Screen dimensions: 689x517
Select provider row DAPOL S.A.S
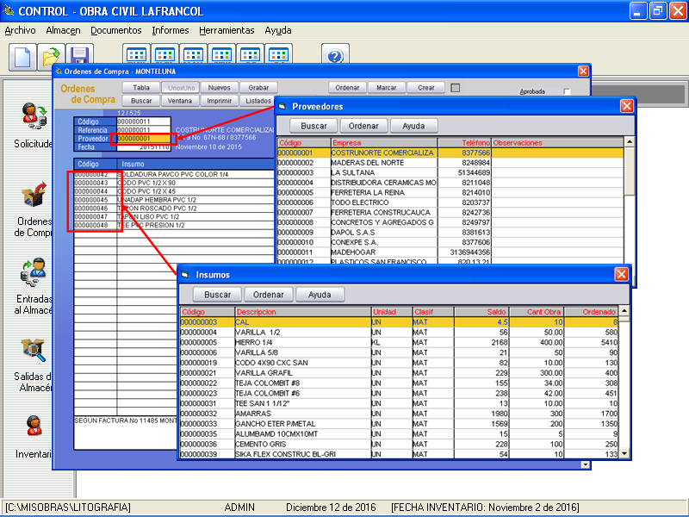point(450,232)
